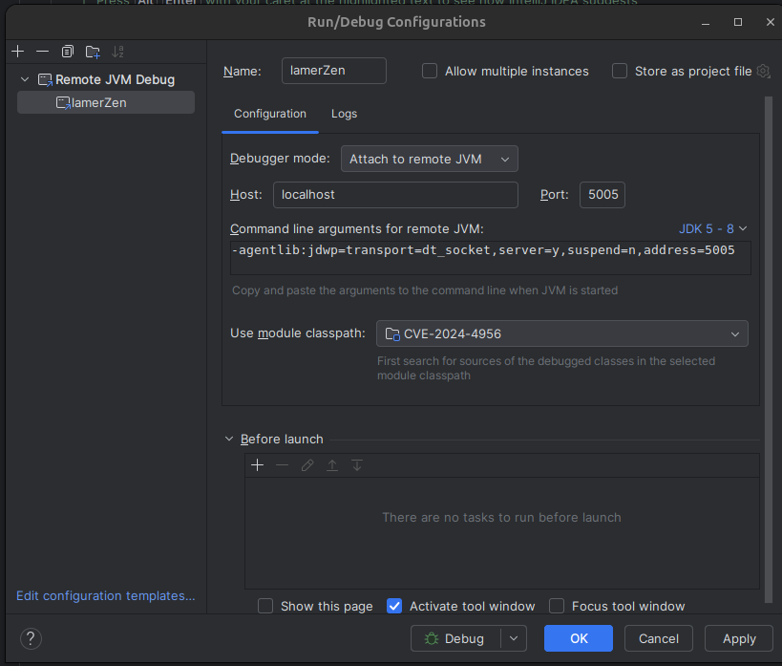Click the gear next to Store as project file
The image size is (782, 666).
(763, 71)
